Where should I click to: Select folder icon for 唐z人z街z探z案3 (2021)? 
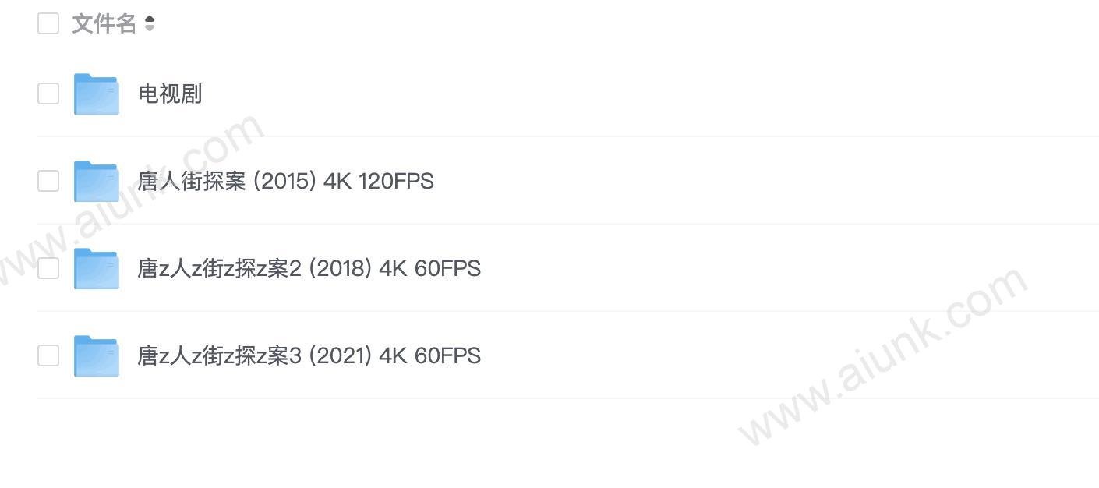pyautogui.click(x=97, y=356)
